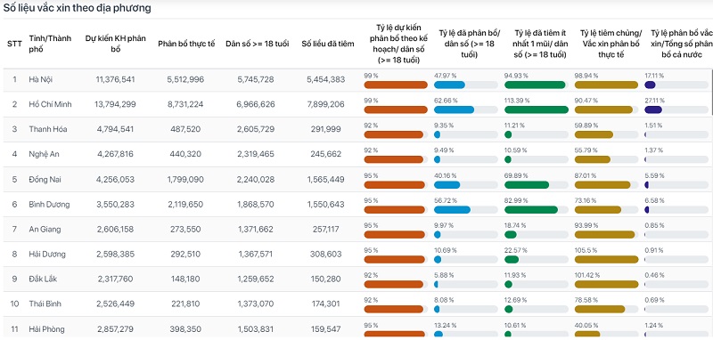The width and height of the screenshot is (713, 340).
Task: Sort by Dự kiến KH phân bổ column
Action: click(116, 44)
